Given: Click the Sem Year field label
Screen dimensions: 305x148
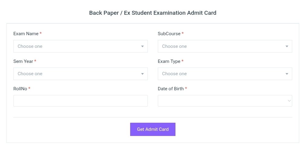Looking at the screenshot, I should [x=23, y=61].
